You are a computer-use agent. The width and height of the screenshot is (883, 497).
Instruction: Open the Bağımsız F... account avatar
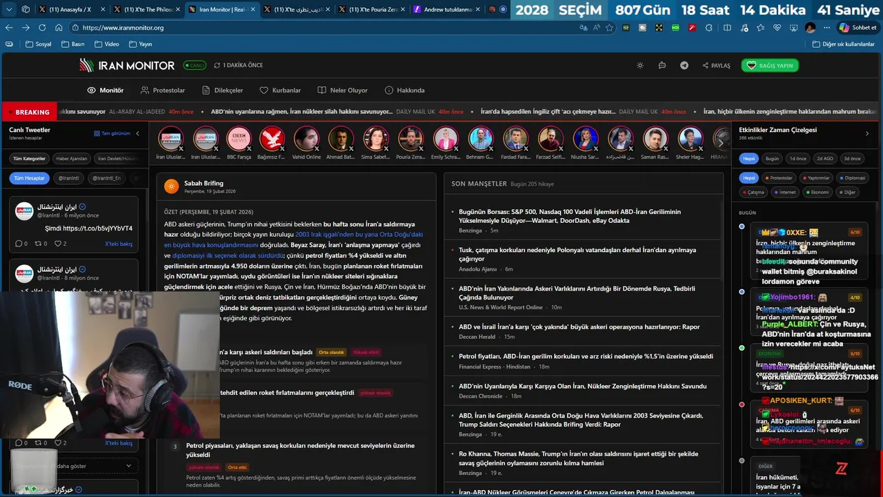tap(272, 139)
